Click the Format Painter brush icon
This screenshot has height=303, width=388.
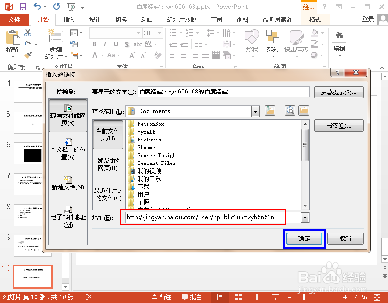(28, 55)
